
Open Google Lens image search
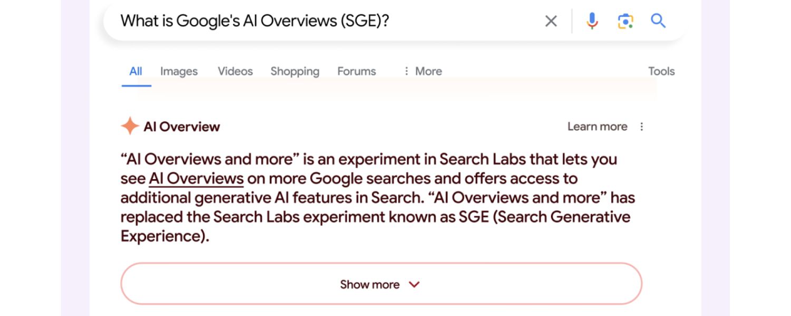tap(625, 21)
